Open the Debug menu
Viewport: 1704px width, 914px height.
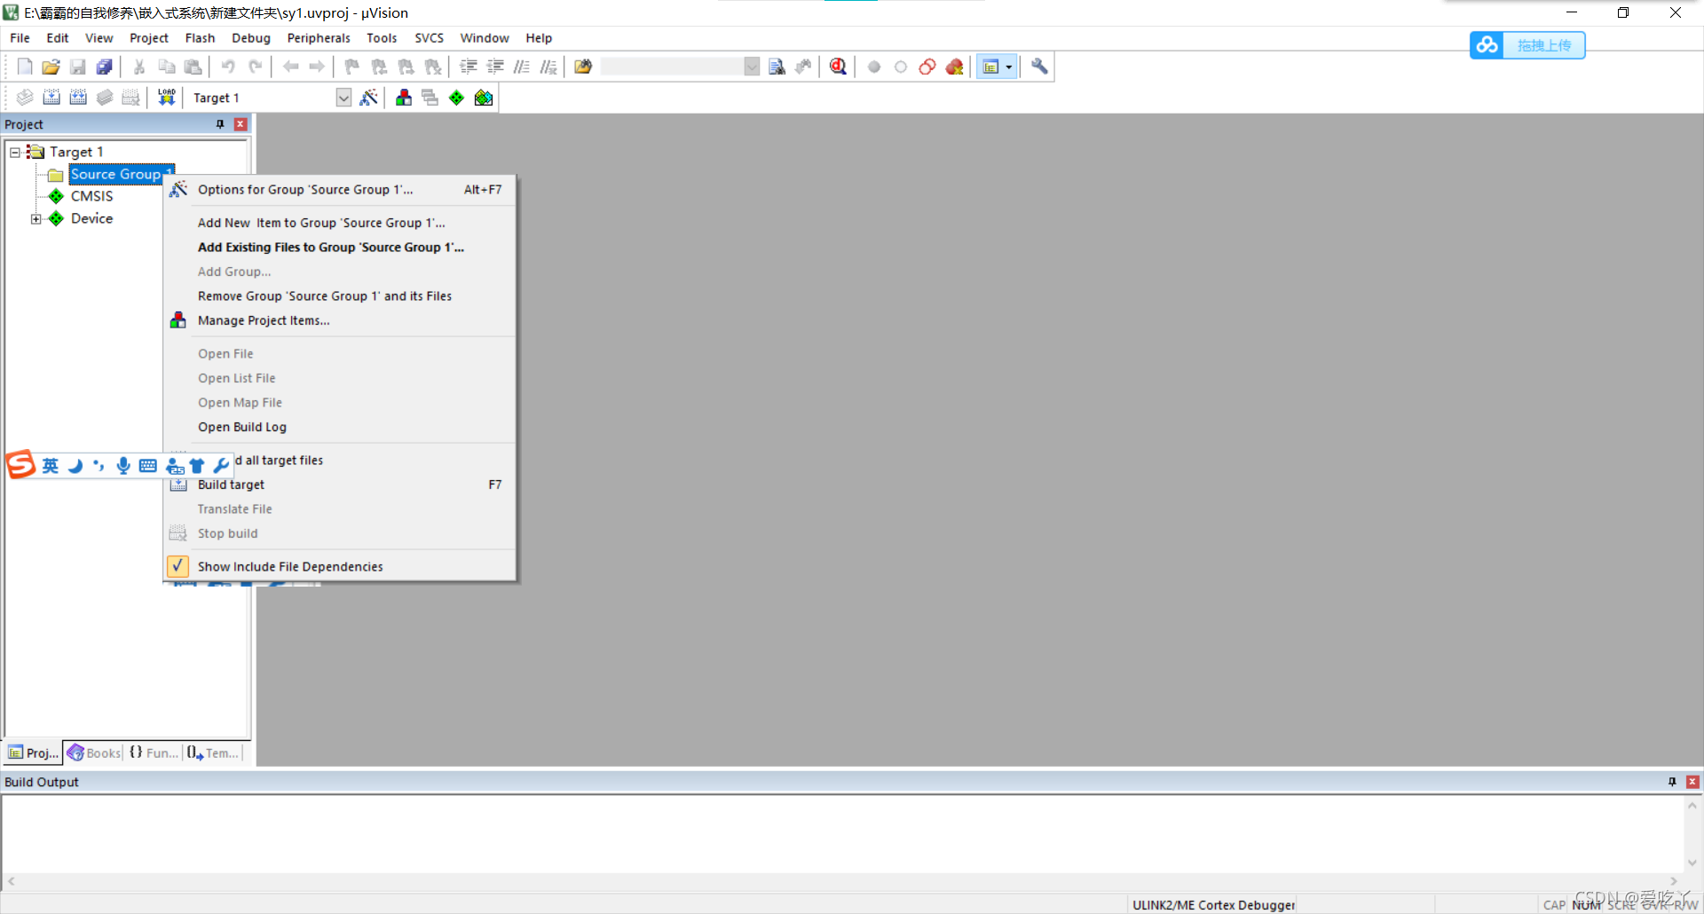point(251,38)
